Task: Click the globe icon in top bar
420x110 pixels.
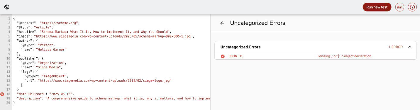Action: tap(7, 7)
